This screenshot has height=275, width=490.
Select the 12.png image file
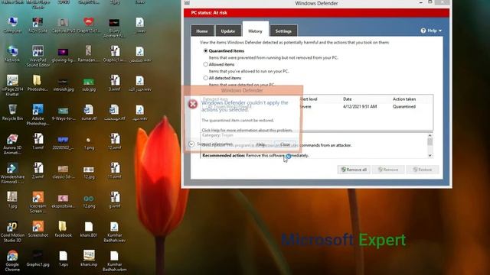(89, 201)
